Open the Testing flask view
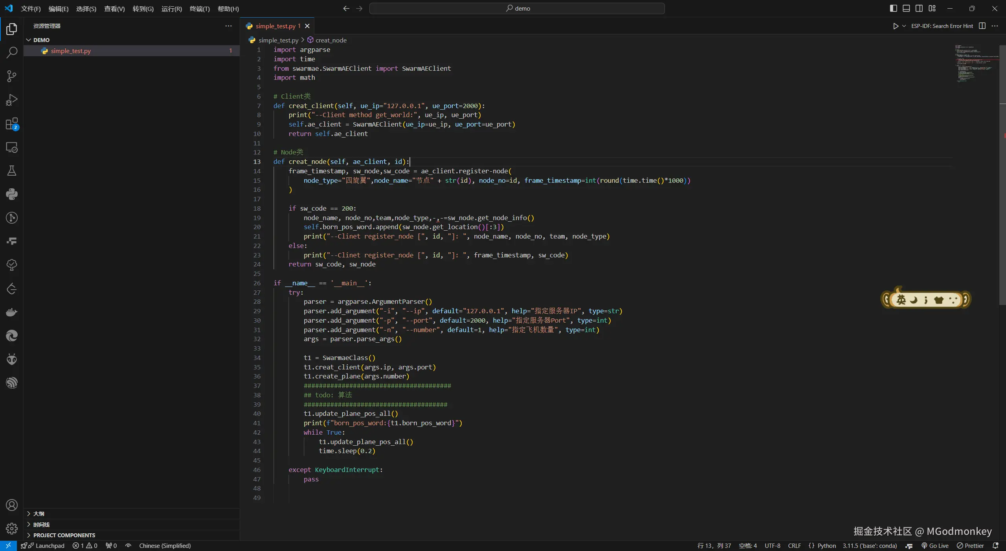1006x551 pixels. [12, 171]
